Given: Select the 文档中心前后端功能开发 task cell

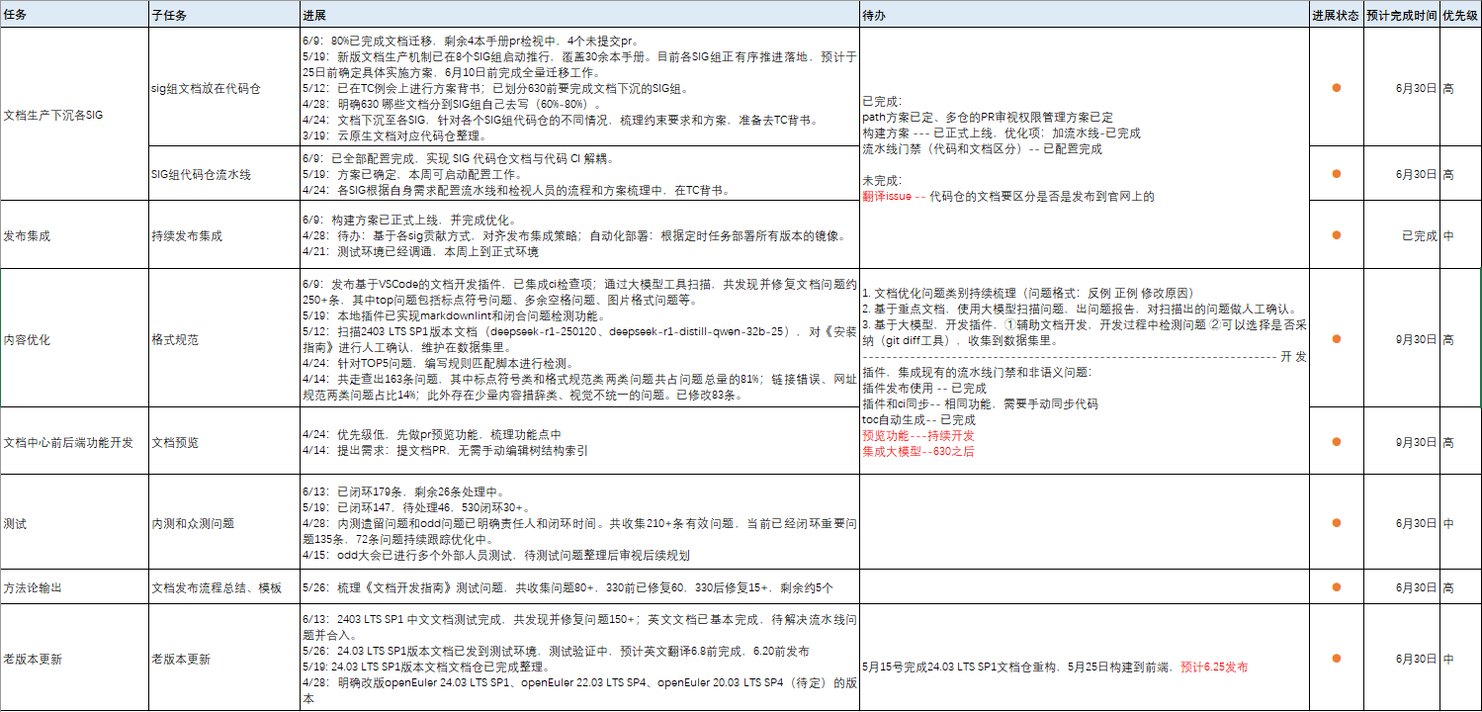Looking at the screenshot, I should [68, 442].
